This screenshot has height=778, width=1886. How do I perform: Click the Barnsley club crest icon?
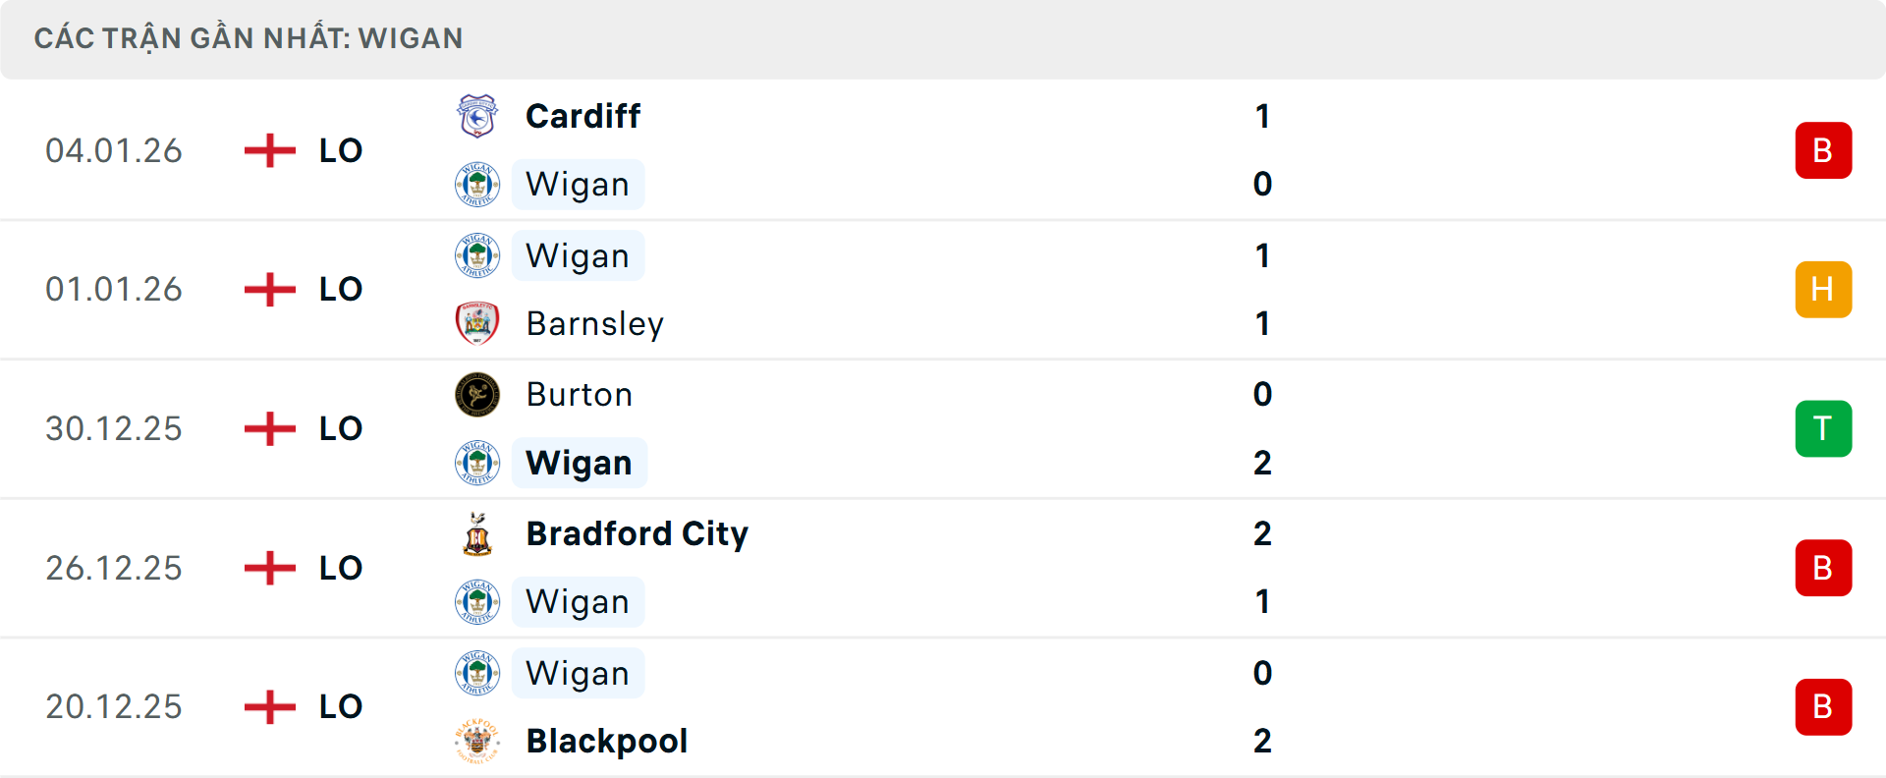[477, 323]
